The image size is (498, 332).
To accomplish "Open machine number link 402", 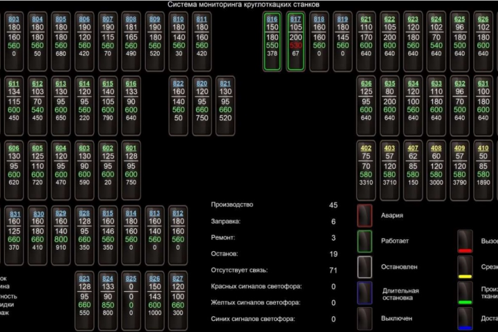I will (x=366, y=148).
